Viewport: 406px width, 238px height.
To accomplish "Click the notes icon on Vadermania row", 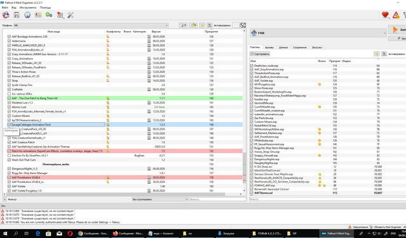I will click(149, 41).
